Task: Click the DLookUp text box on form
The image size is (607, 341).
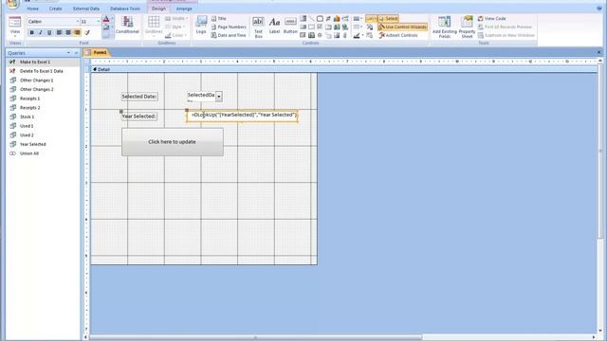Action: tap(243, 116)
